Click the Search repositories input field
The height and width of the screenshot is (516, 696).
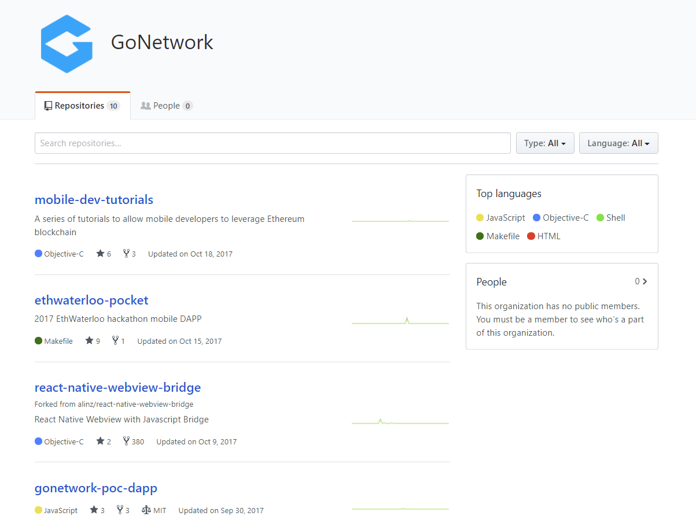point(272,143)
